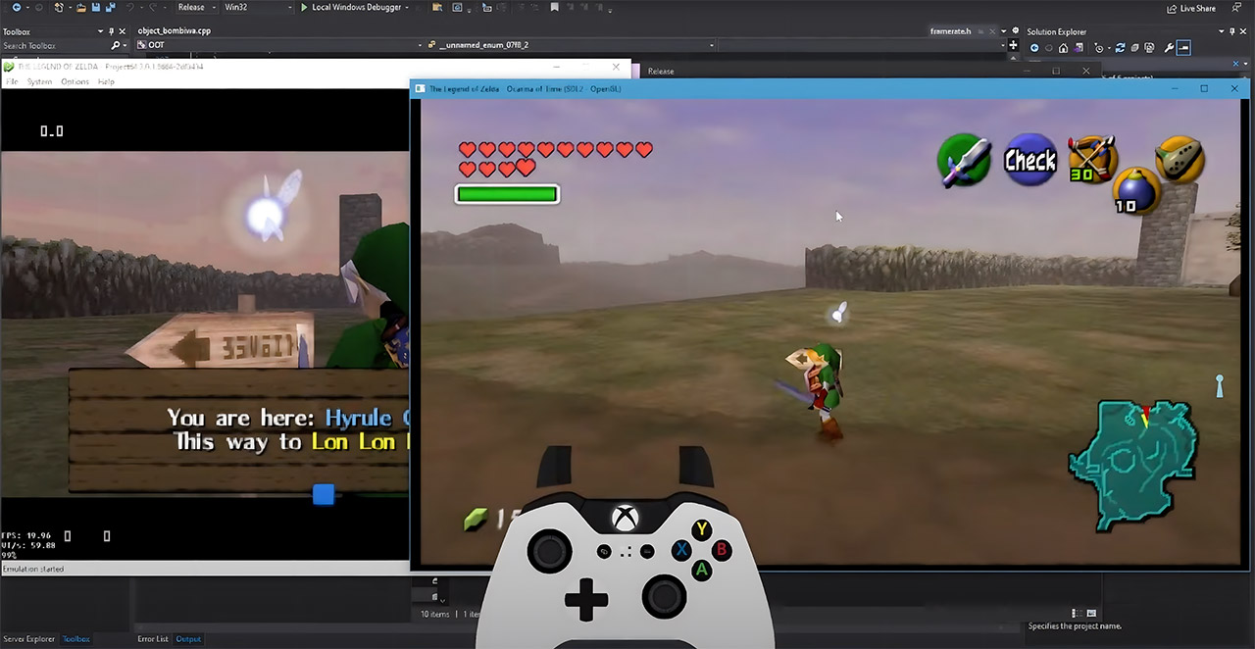Open the Output tab
This screenshot has width=1255, height=649.
pos(188,639)
